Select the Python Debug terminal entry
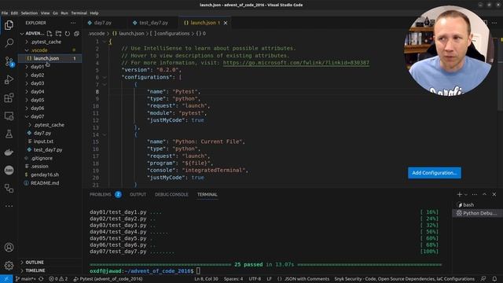The height and width of the screenshot is (283, 503). click(x=477, y=213)
